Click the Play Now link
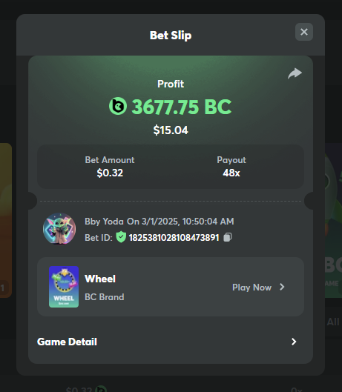The width and height of the screenshot is (342, 392). [252, 288]
